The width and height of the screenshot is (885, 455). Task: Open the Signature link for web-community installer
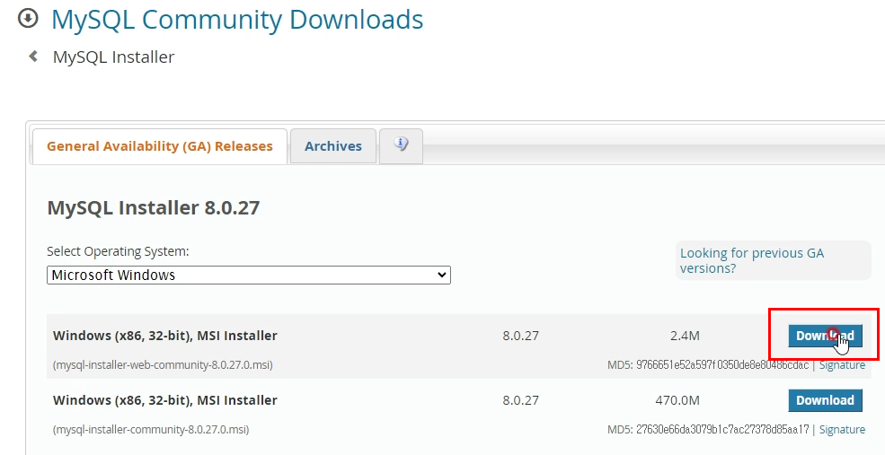point(842,365)
